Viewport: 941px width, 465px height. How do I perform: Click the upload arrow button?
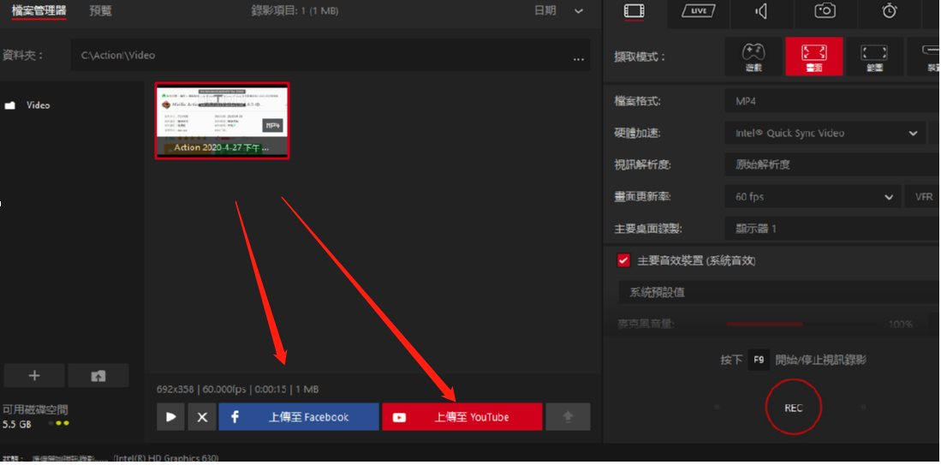(x=568, y=417)
